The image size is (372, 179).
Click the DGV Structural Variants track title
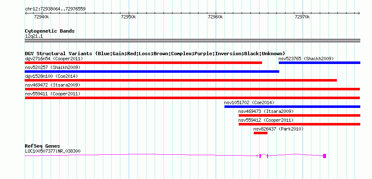pyautogui.click(x=155, y=54)
